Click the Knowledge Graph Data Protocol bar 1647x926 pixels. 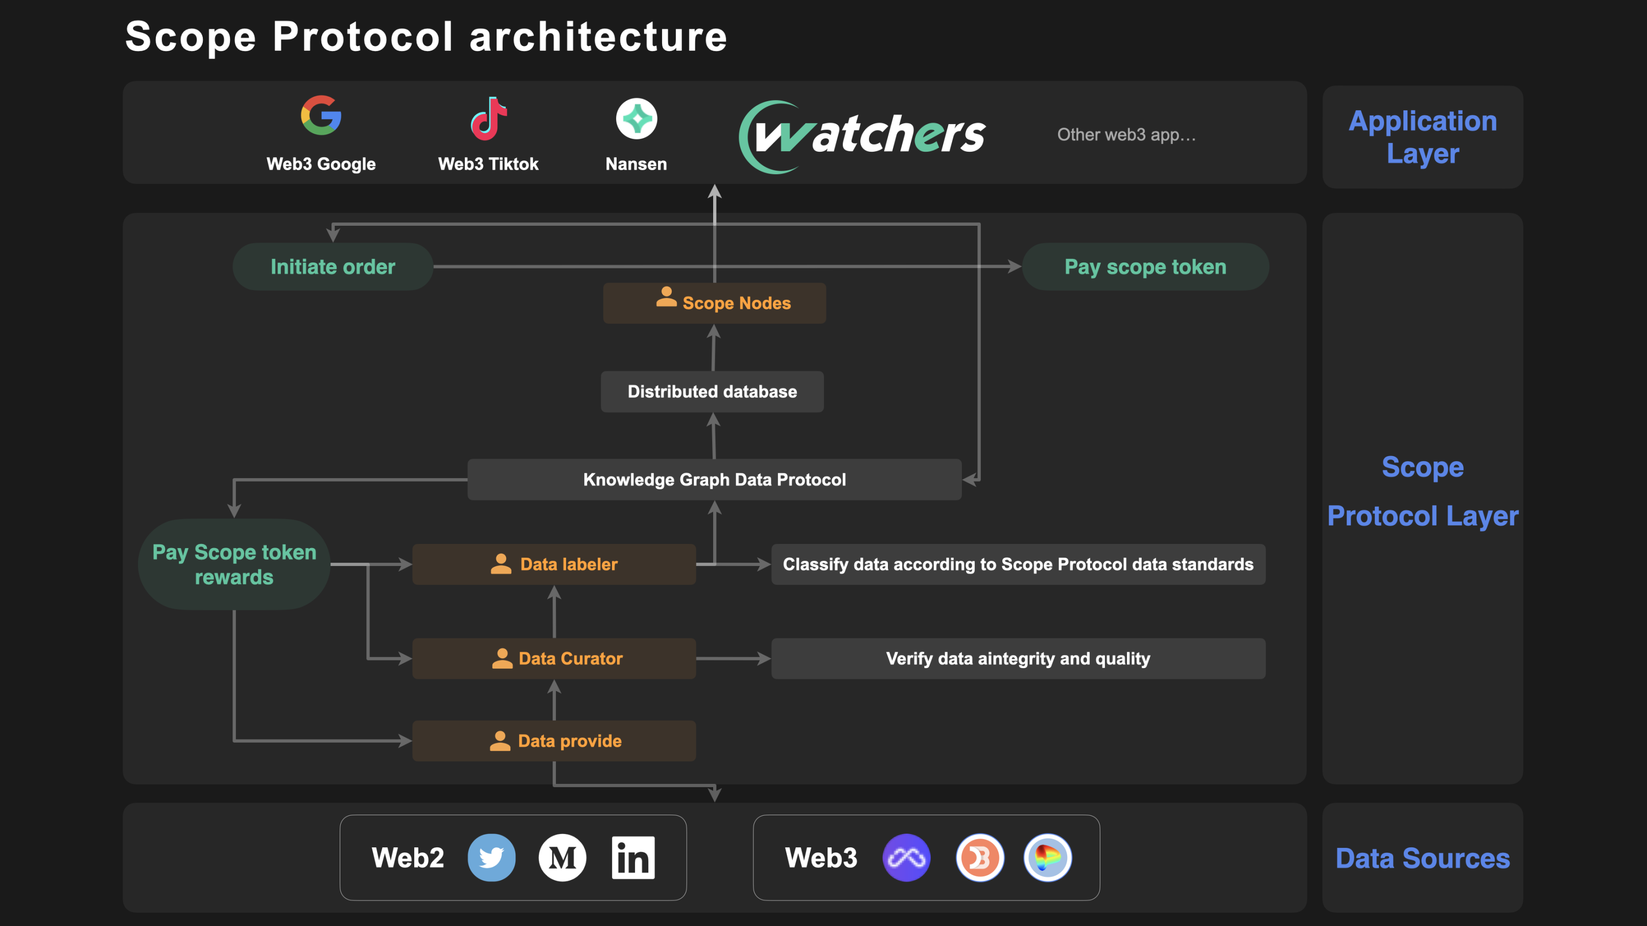click(x=714, y=479)
